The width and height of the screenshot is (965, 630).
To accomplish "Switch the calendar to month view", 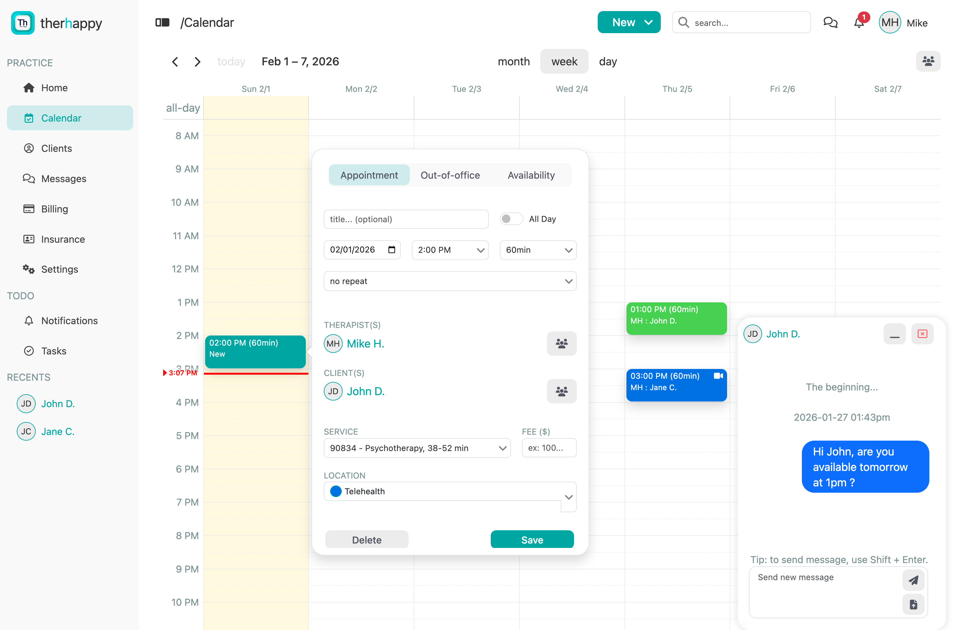I will coord(513,61).
